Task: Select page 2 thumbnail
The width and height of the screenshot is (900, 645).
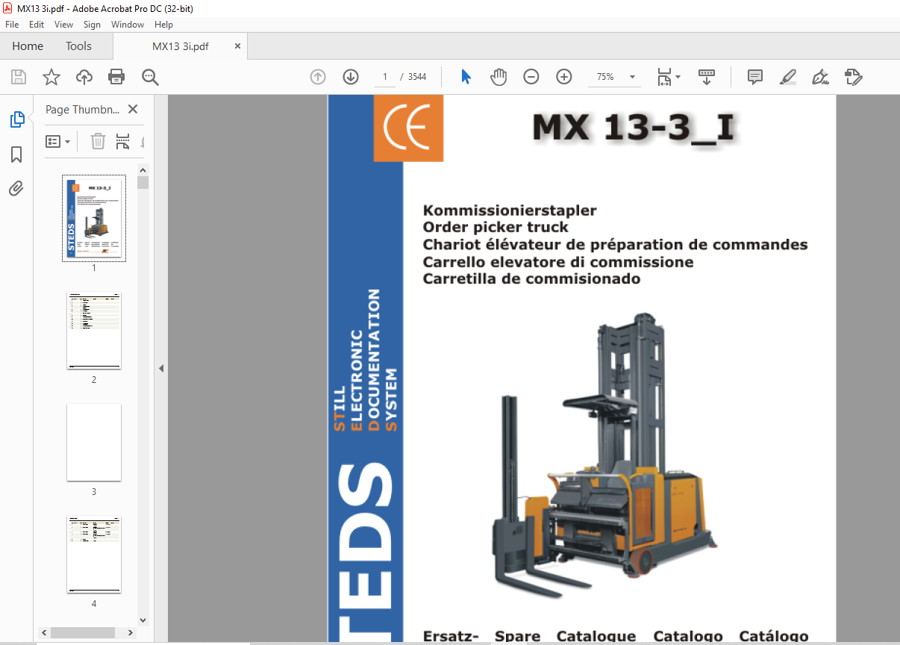Action: (94, 331)
